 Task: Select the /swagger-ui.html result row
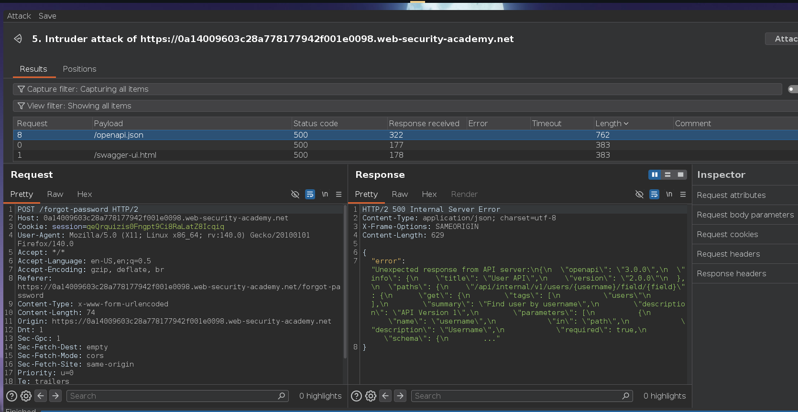pyautogui.click(x=405, y=155)
